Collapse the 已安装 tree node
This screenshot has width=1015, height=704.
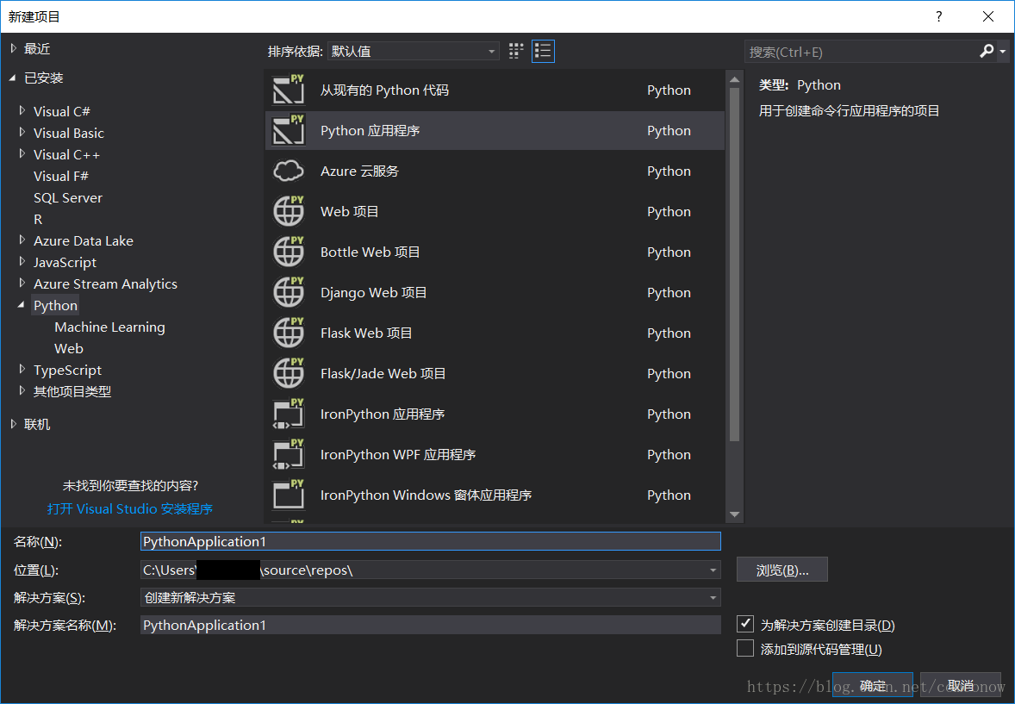(x=12, y=78)
